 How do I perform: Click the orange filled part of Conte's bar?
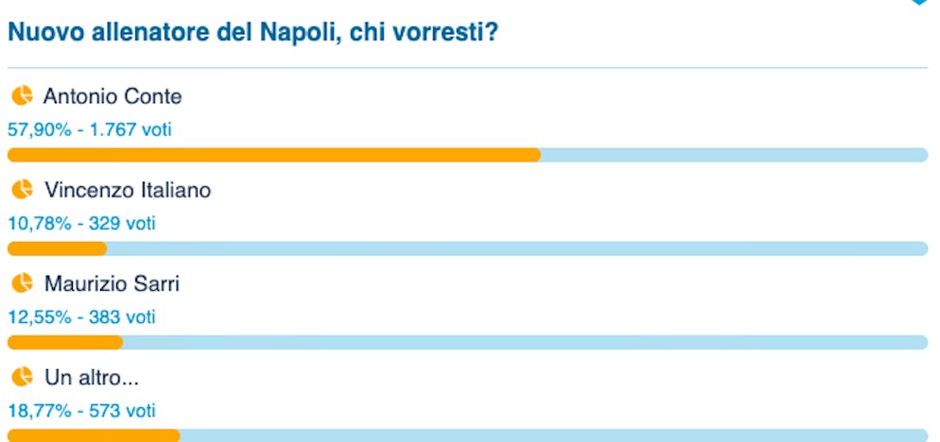(274, 155)
